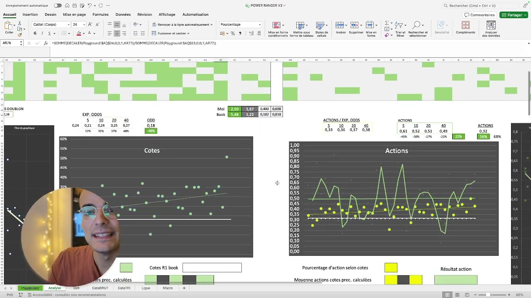Open Mise en forme conditionnelle
The image size is (531, 298).
[x=278, y=29]
